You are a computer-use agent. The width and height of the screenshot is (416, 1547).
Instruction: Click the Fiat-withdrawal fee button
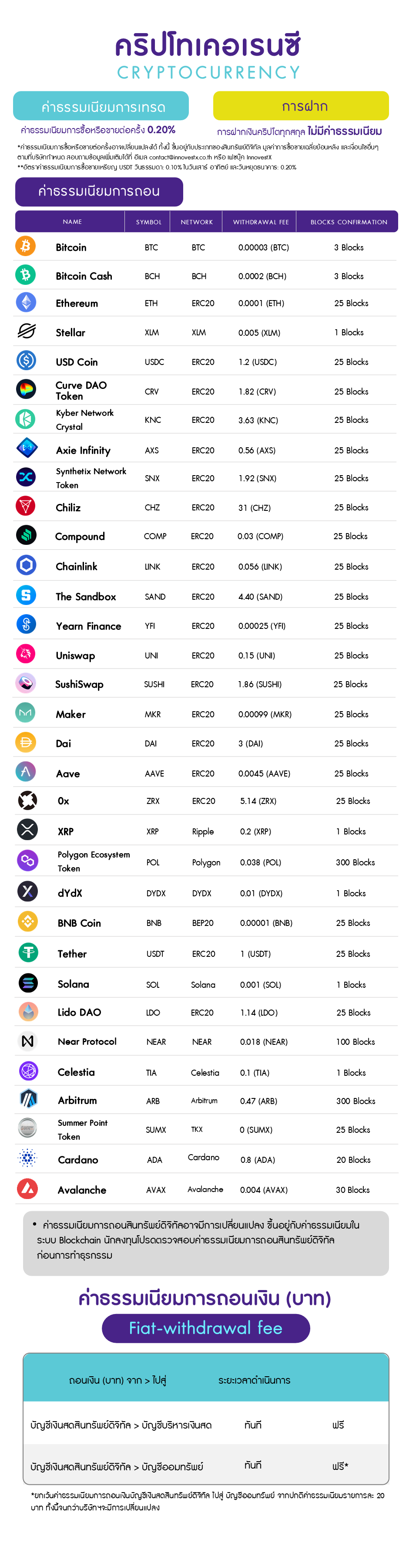pos(206,1328)
